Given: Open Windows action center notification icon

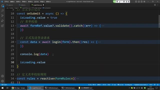Looking at the screenshot, I should (x=157, y=88).
